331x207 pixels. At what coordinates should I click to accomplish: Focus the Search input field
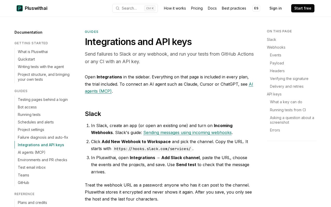(135, 8)
